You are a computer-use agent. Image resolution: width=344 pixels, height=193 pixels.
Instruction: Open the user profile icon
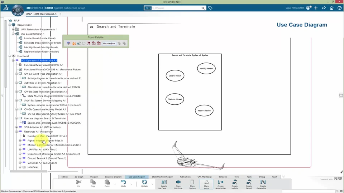309,8
